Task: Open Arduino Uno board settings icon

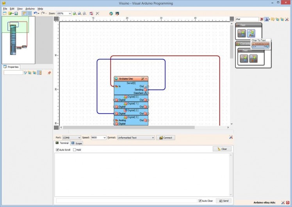Action: [x=143, y=79]
